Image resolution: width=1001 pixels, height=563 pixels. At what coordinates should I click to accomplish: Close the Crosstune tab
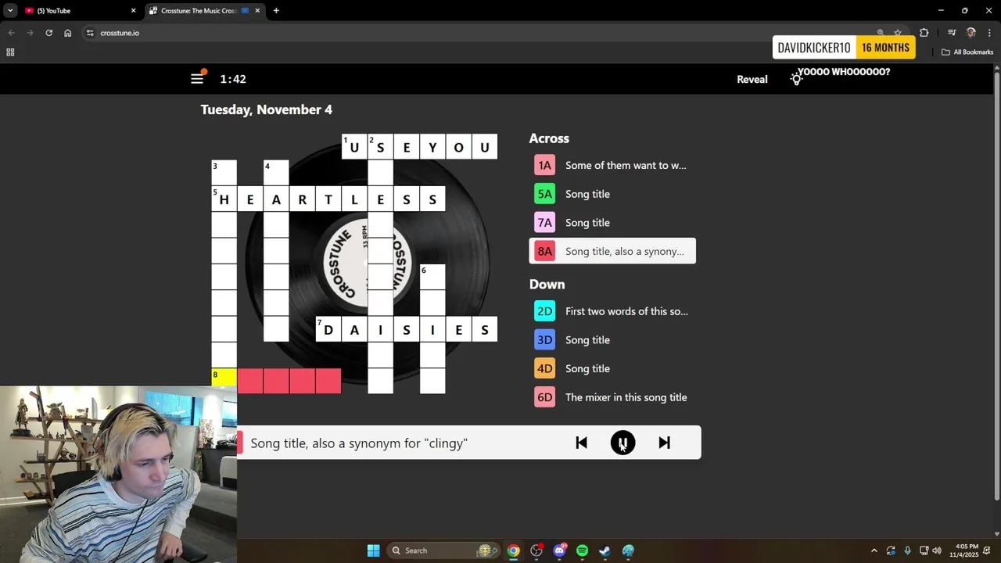257,11
